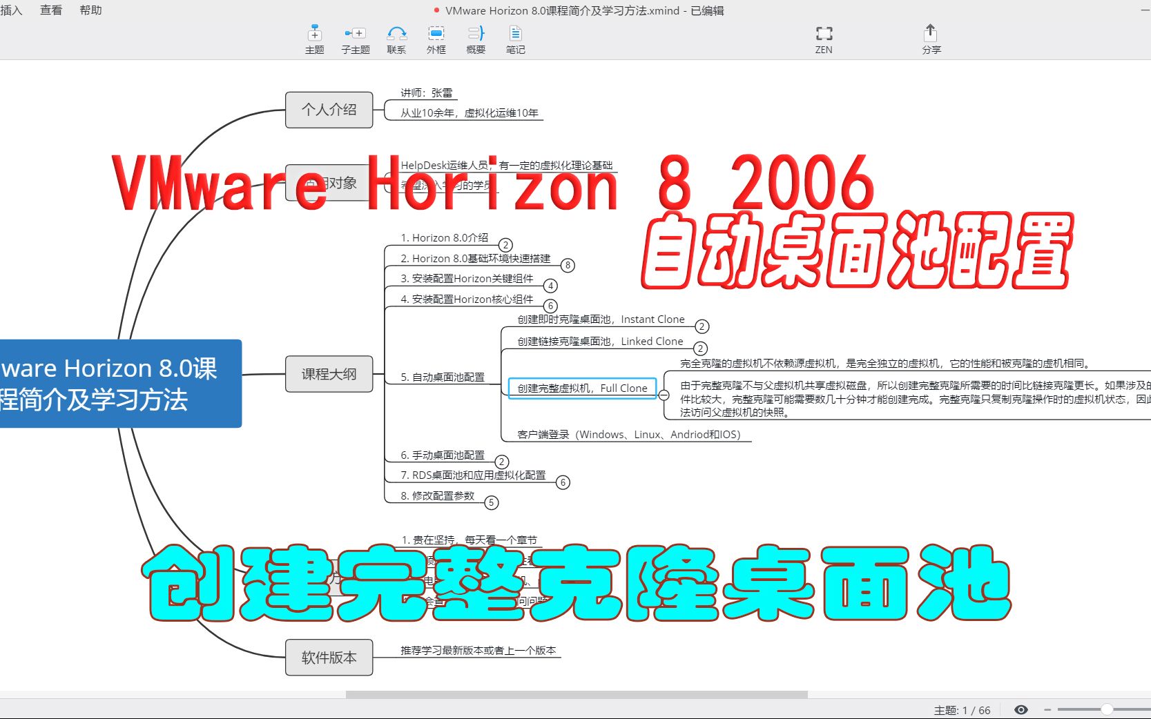The height and width of the screenshot is (719, 1151).
Task: Add a 子主题 (Subtopic) via toolbar
Action: 355,39
